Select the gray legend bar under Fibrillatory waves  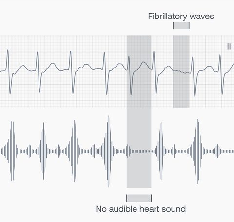coord(181,26)
